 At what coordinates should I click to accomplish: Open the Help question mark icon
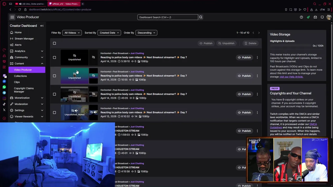301,17
